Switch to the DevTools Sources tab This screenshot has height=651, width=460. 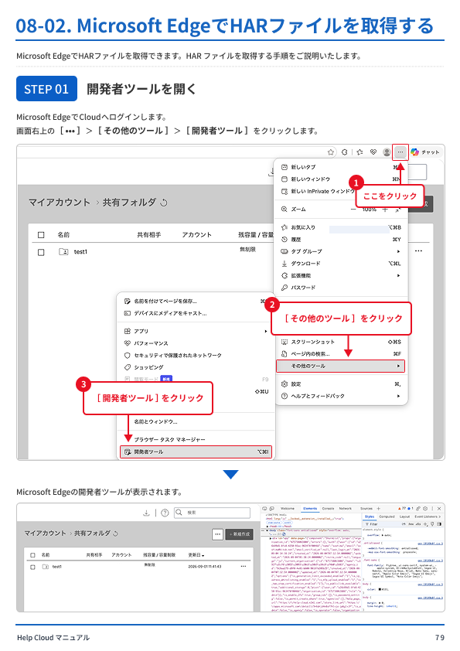366,509
